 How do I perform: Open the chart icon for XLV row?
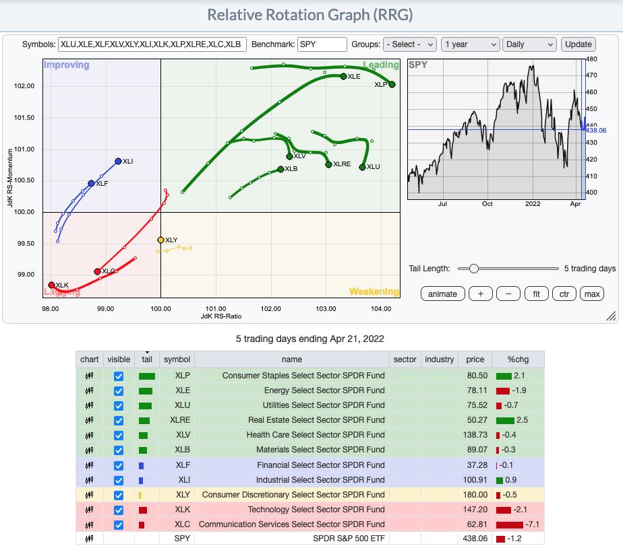pos(90,435)
